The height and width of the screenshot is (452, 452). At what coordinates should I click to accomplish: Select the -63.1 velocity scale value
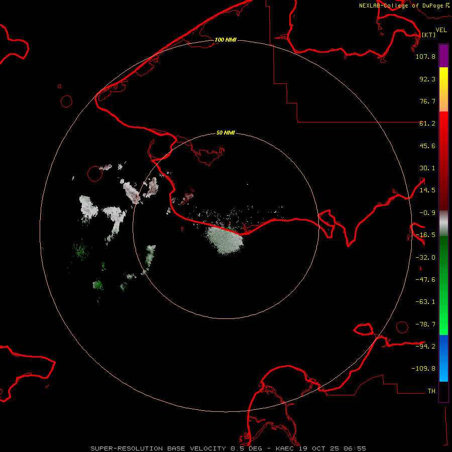pos(425,302)
